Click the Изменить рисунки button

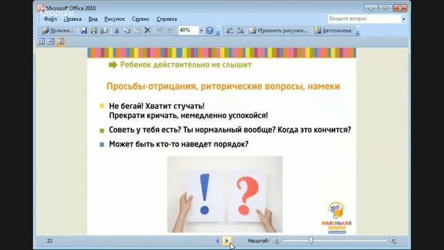(278, 31)
